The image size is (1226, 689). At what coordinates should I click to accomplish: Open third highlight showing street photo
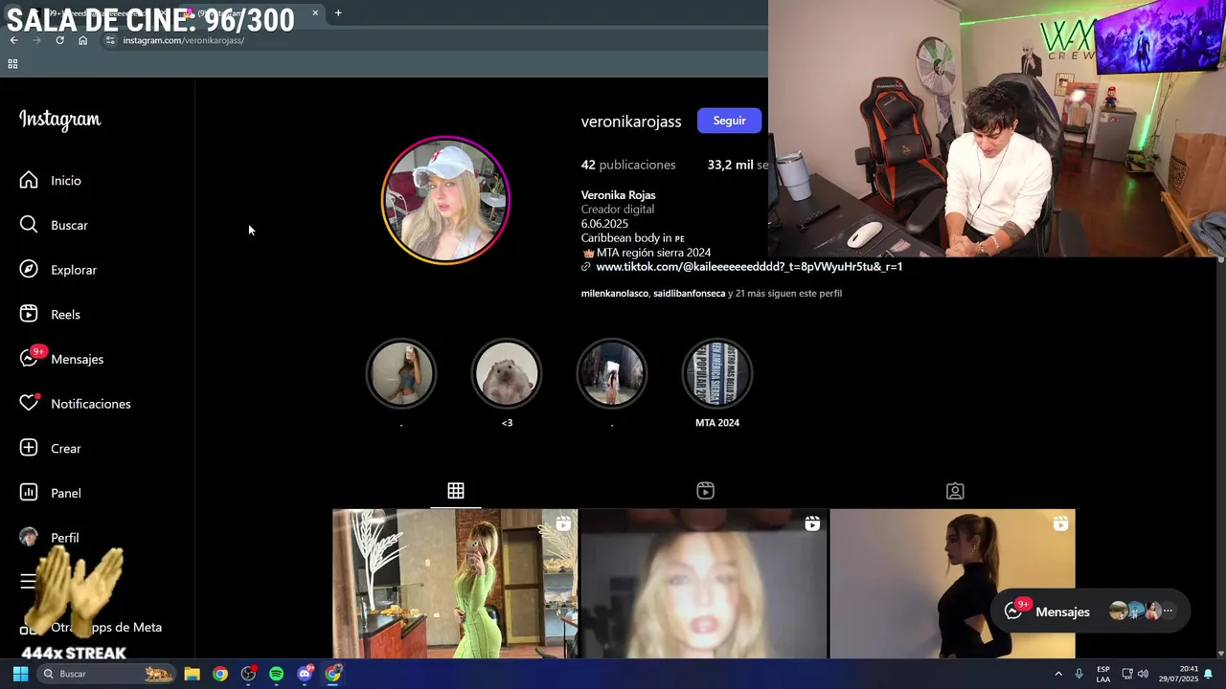point(612,373)
